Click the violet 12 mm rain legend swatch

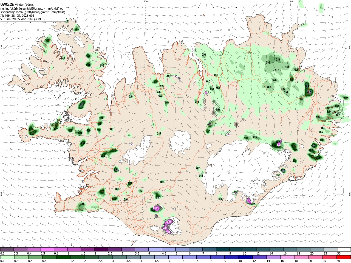point(259,257)
